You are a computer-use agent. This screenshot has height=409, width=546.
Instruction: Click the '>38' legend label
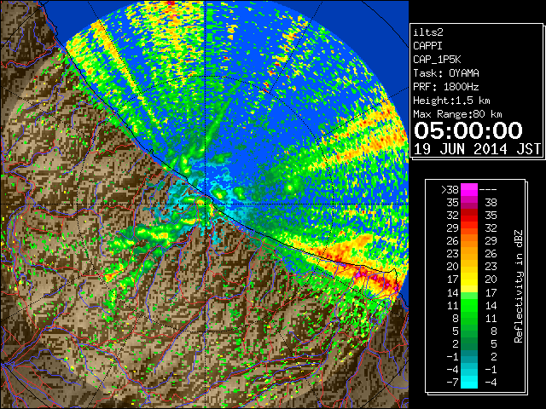[450, 190]
